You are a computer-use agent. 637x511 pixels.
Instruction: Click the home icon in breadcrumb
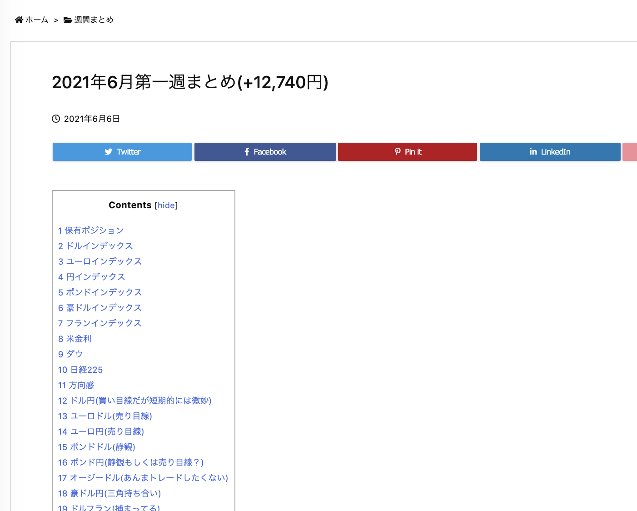pos(19,20)
